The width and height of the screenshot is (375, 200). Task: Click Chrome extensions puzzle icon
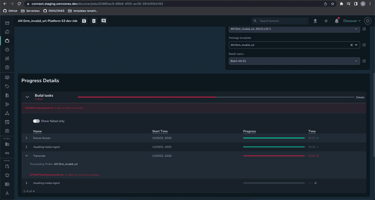pos(342,4)
